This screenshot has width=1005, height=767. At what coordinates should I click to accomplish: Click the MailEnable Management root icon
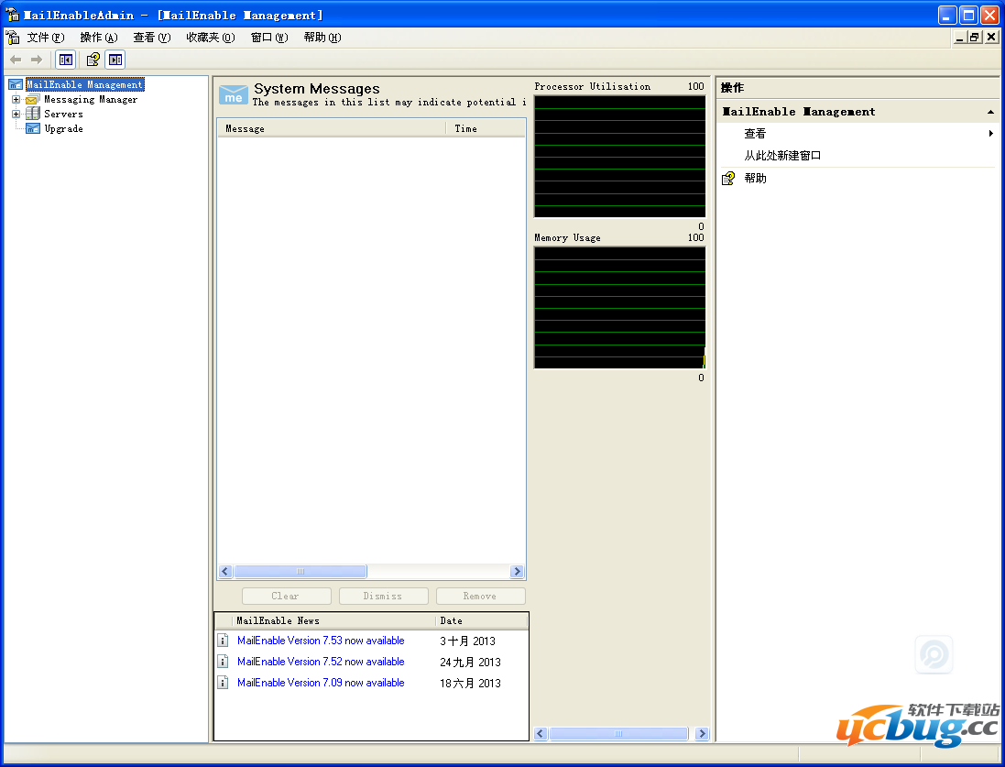tap(16, 84)
